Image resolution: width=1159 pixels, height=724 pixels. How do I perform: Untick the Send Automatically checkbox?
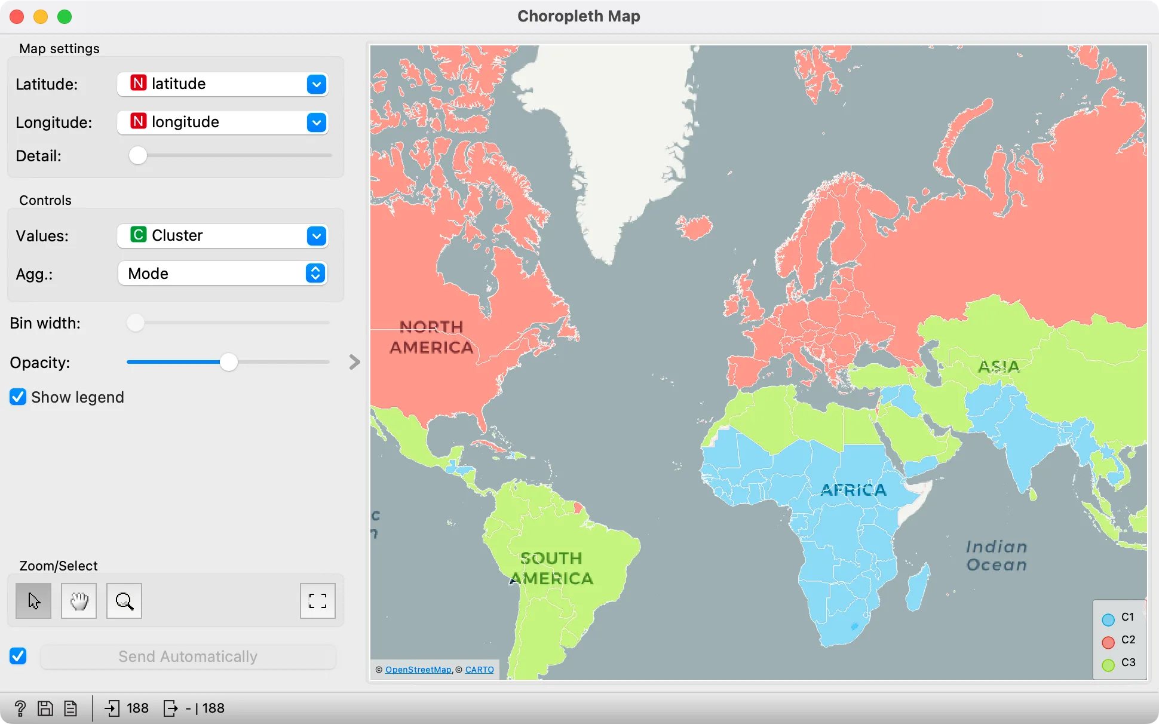[x=18, y=656]
